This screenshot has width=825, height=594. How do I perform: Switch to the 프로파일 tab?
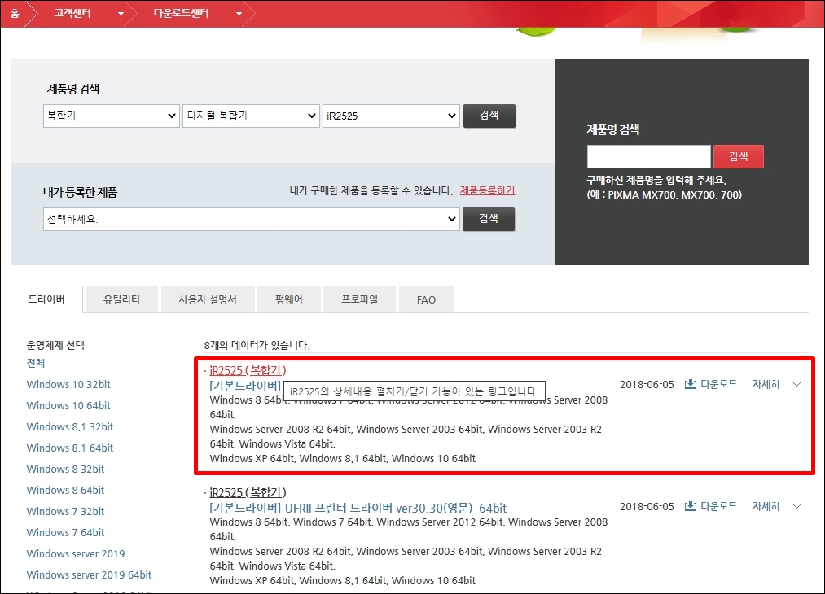pyautogui.click(x=359, y=299)
